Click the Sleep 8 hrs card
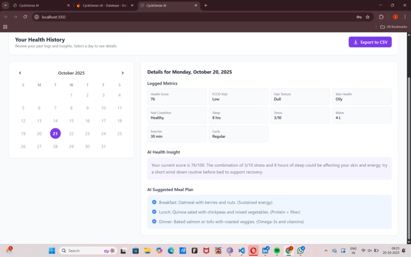The height and width of the screenshot is (257, 411). (239, 115)
